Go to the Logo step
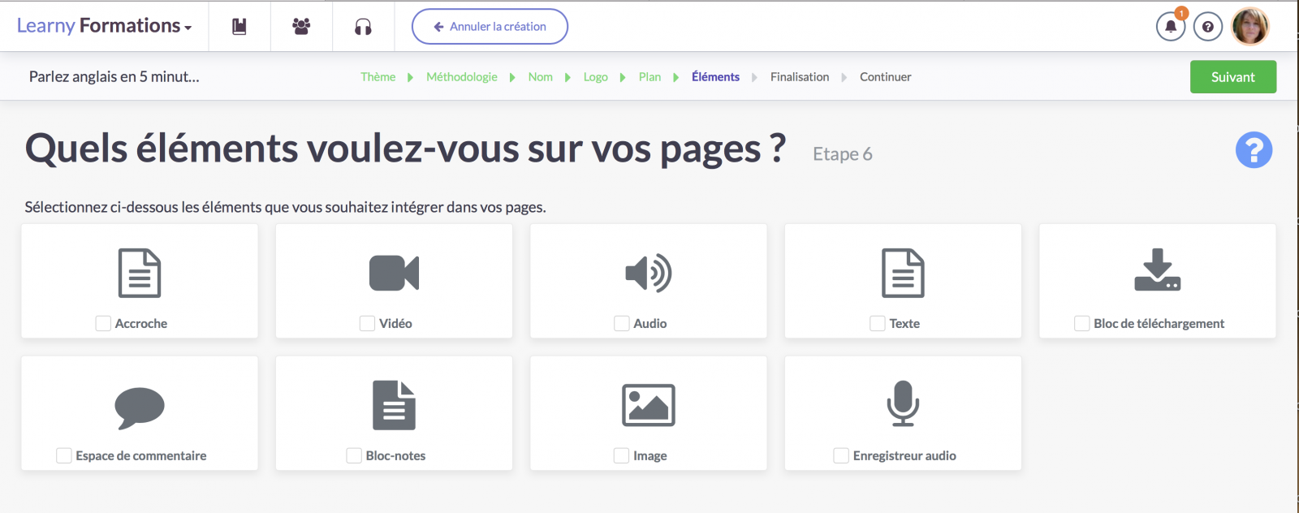 [596, 77]
